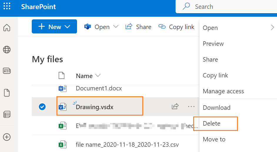Click the CSV file icon
Viewport: 277px width, 152px height.
[63, 144]
